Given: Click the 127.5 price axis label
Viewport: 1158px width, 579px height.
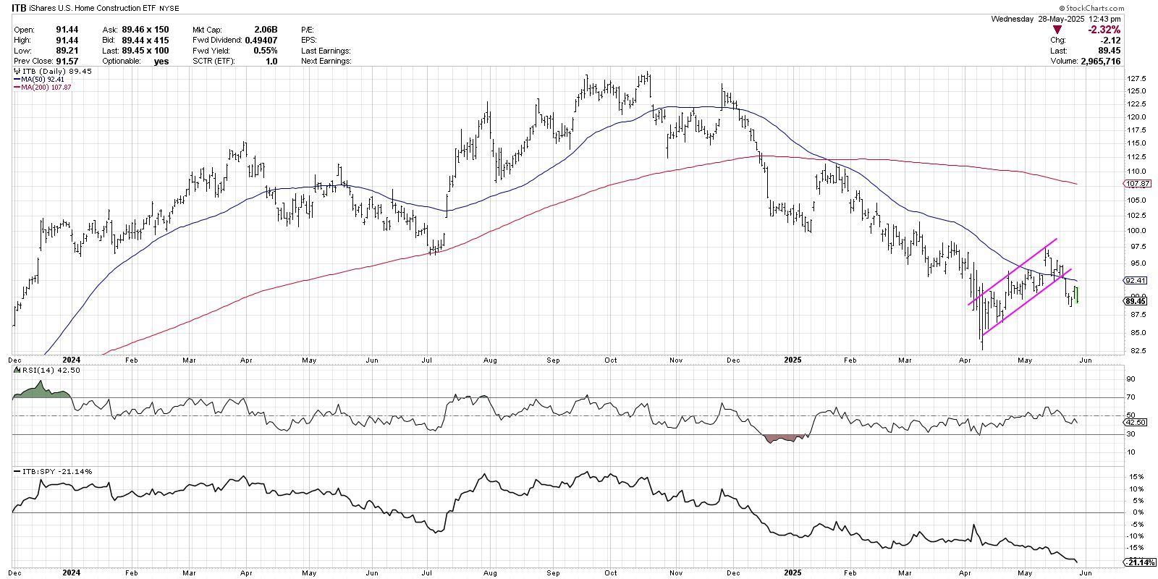Looking at the screenshot, I should (x=1136, y=78).
